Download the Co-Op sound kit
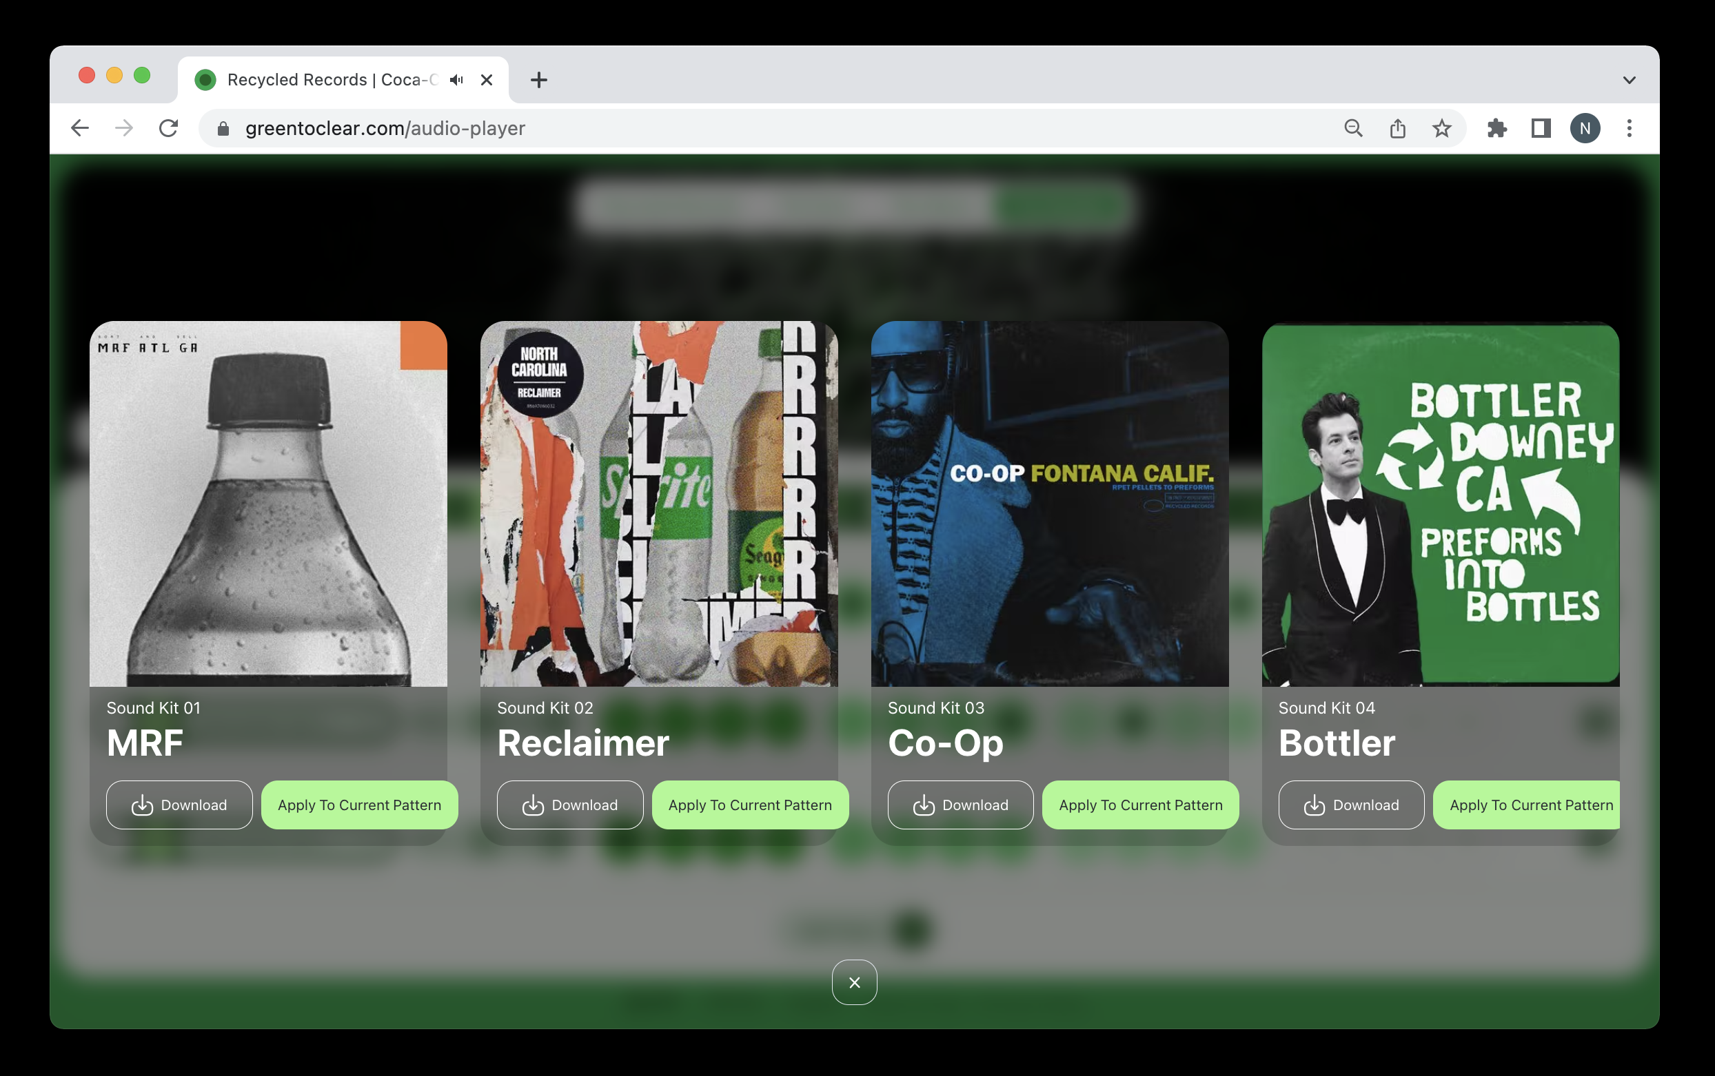This screenshot has width=1715, height=1076. [x=960, y=805]
